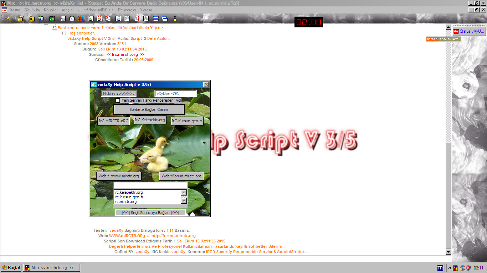Image resolution: width=487 pixels, height=273 pixels.
Task: Open the WWW.mIRCTR.ORg link in status text
Action: (127, 236)
